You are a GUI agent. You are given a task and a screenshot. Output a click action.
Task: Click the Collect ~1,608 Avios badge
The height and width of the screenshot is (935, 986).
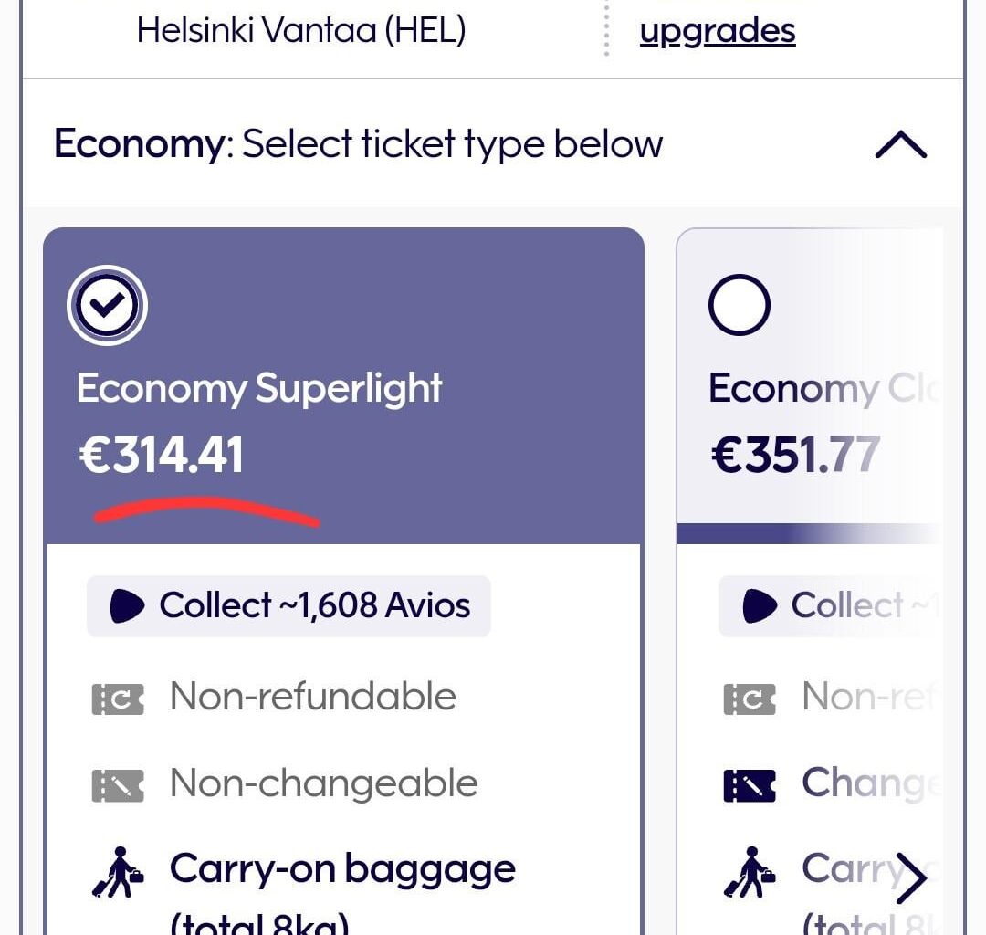(x=288, y=605)
